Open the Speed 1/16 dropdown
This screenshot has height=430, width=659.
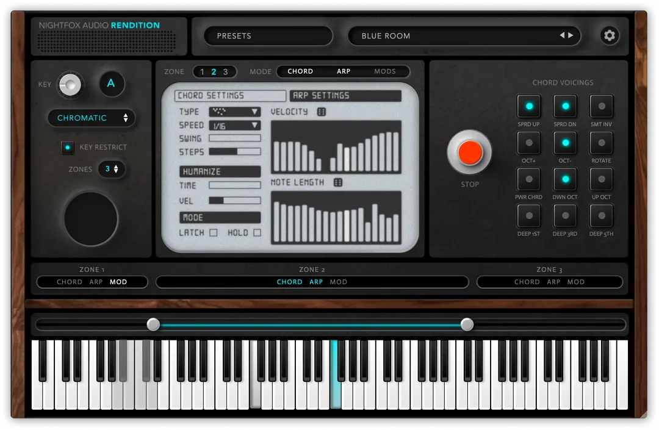coord(234,126)
